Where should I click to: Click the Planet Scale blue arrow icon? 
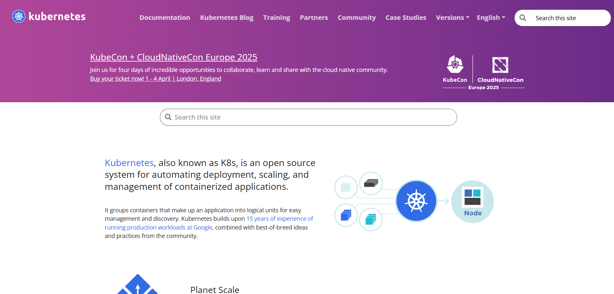pos(137,285)
